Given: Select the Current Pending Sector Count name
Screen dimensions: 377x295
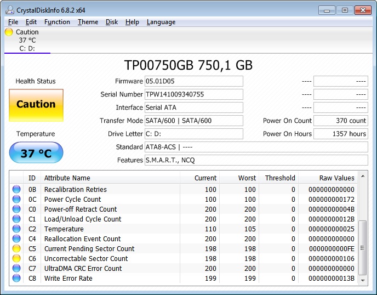Looking at the screenshot, I should coord(89,248).
